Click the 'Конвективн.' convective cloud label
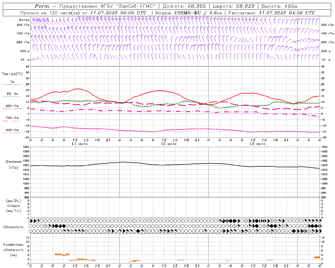Image resolution: width=335 pixels, height=268 pixels. 14,245
